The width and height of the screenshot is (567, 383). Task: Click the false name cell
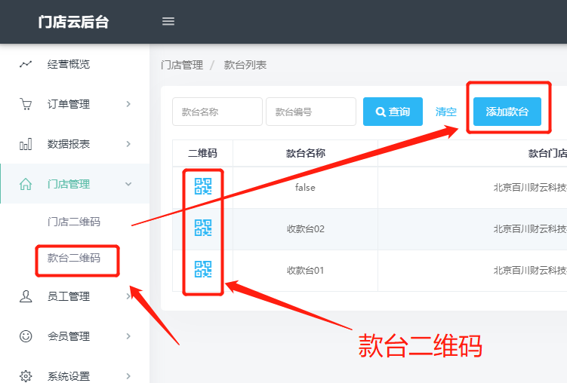point(306,187)
